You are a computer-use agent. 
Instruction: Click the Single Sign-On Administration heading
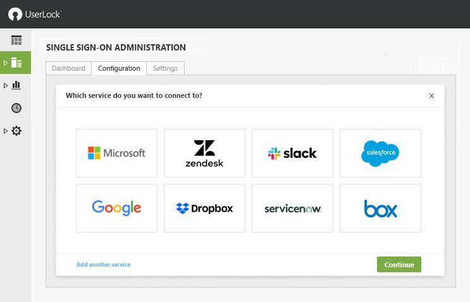(116, 47)
